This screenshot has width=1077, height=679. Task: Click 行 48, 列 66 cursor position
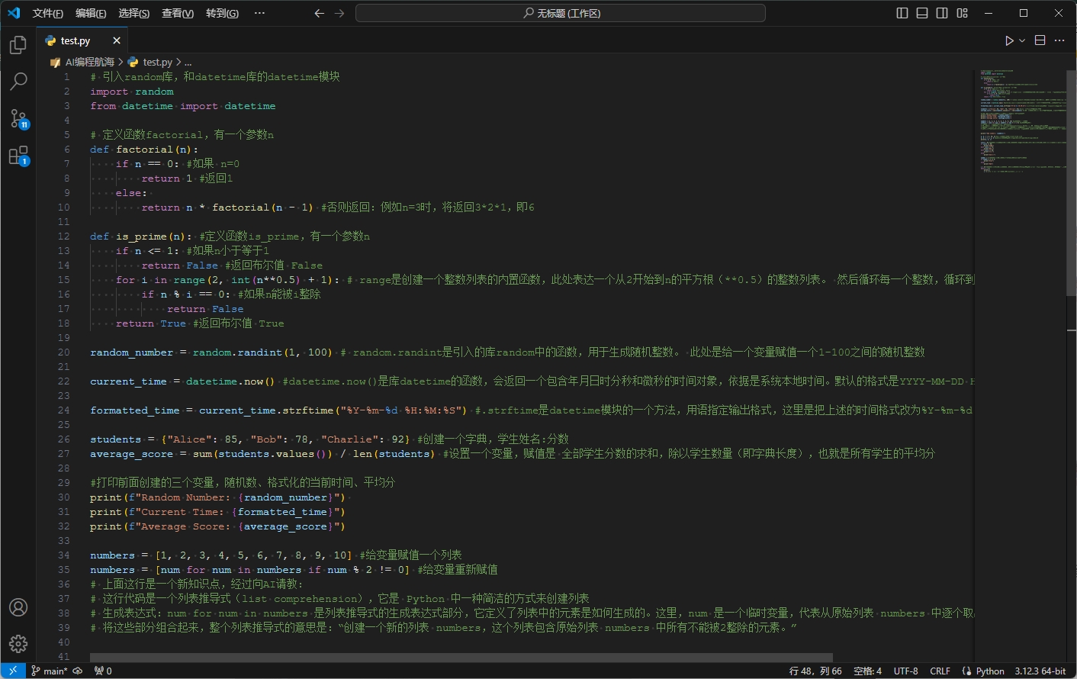[x=815, y=671]
